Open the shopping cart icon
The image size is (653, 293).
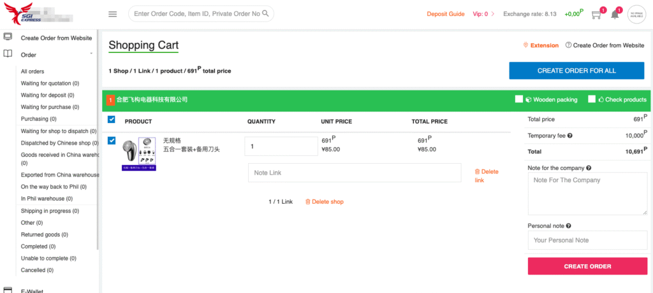(x=596, y=14)
